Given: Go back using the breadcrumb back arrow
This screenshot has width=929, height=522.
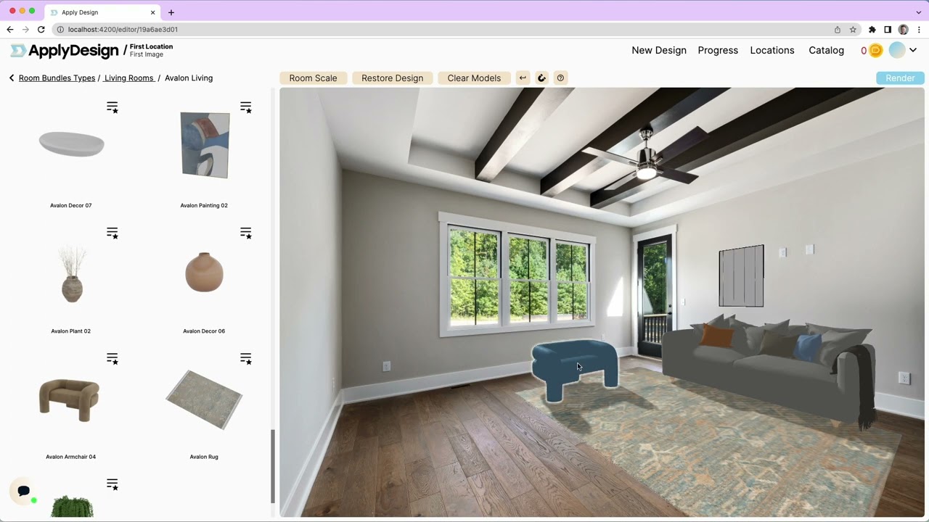Looking at the screenshot, I should coord(12,78).
